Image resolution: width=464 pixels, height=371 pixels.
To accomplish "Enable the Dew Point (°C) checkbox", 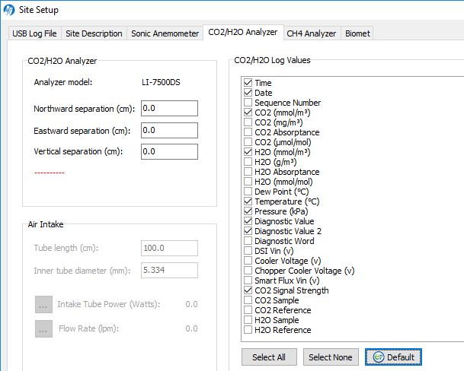I will (x=248, y=192).
